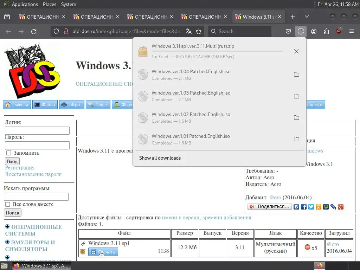Show Windows.ver.1.01 iso in folder

[x=297, y=139]
